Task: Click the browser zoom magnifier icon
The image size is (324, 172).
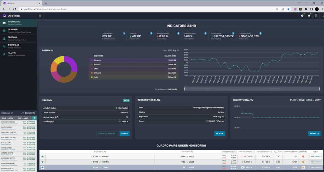Action: tap(277, 9)
